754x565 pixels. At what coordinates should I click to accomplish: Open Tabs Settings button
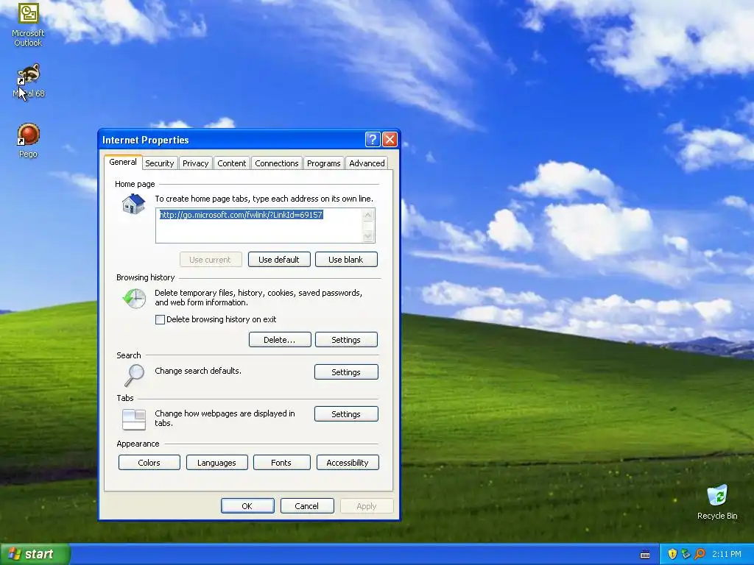click(x=346, y=413)
